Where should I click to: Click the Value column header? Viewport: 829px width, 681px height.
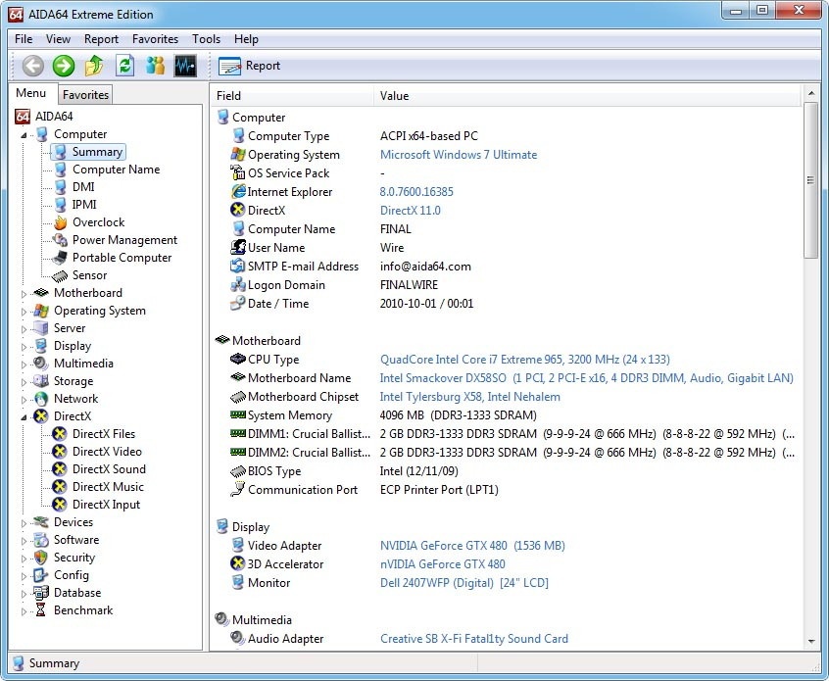pyautogui.click(x=394, y=96)
